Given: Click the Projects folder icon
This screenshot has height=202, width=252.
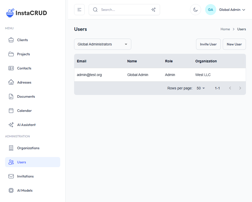Looking at the screenshot, I should point(11,54).
